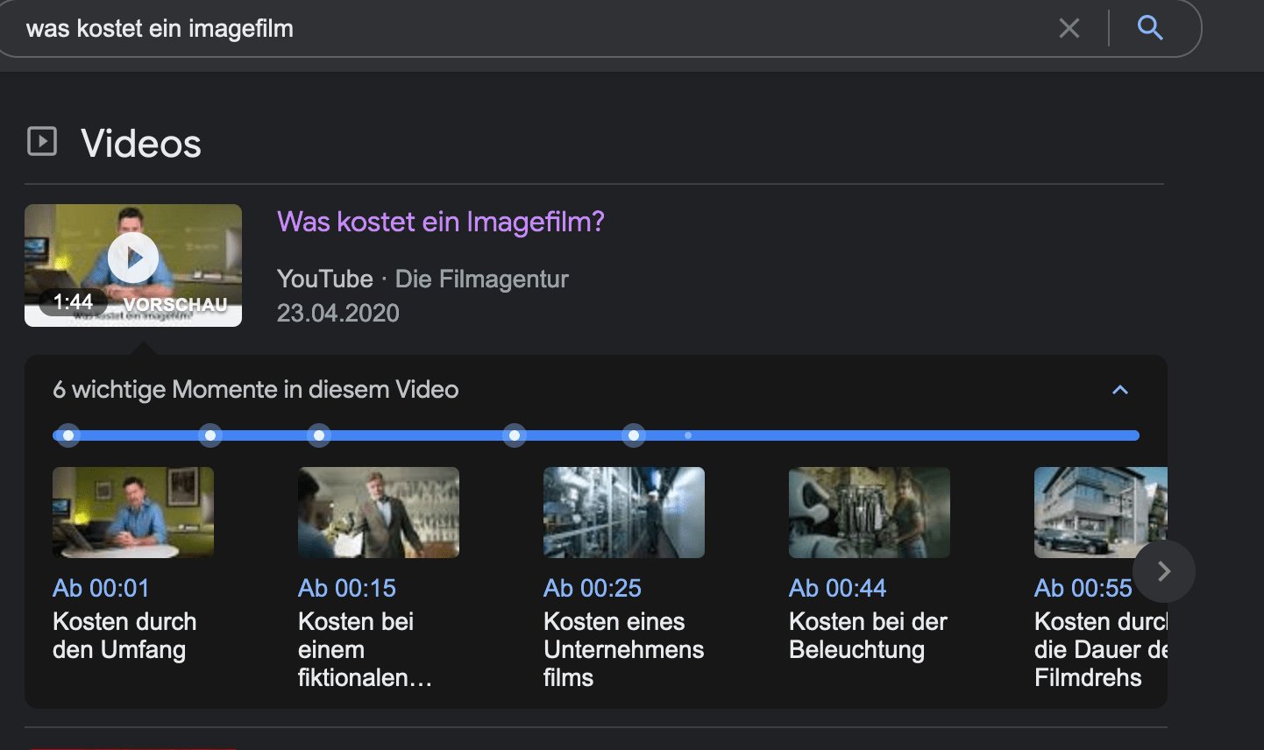Image resolution: width=1264 pixels, height=750 pixels.
Task: Click the '6 wichtige Momente in diesem Video' header
Action: tap(256, 390)
